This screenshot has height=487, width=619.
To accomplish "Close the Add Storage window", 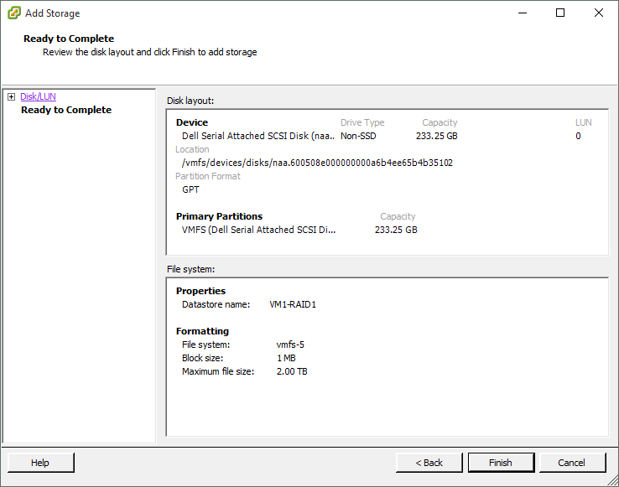I will tap(598, 13).
